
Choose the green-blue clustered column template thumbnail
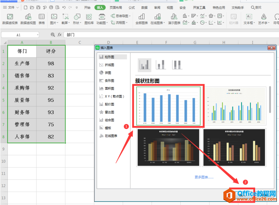click(x=234, y=106)
